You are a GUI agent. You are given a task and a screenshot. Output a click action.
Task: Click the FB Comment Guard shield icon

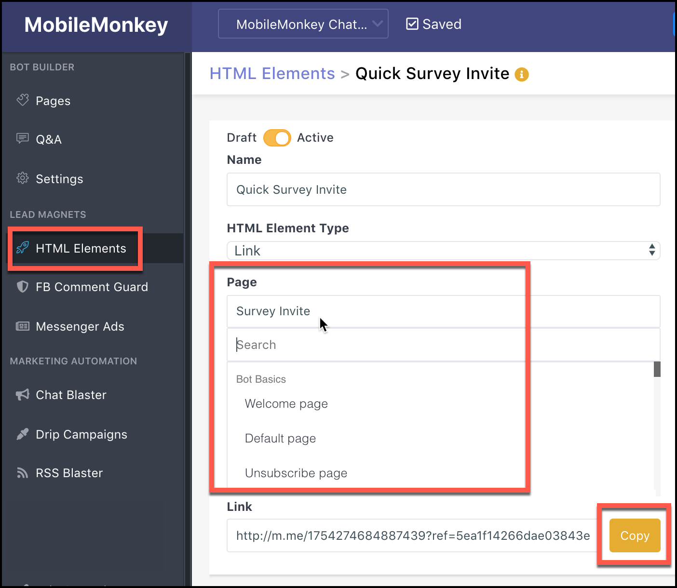23,287
